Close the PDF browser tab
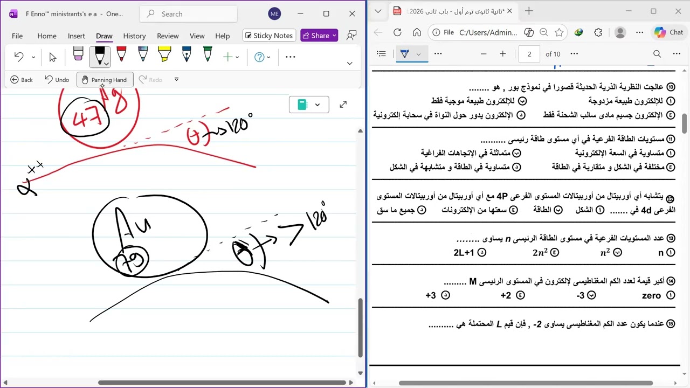Image resolution: width=690 pixels, height=388 pixels. point(509,11)
